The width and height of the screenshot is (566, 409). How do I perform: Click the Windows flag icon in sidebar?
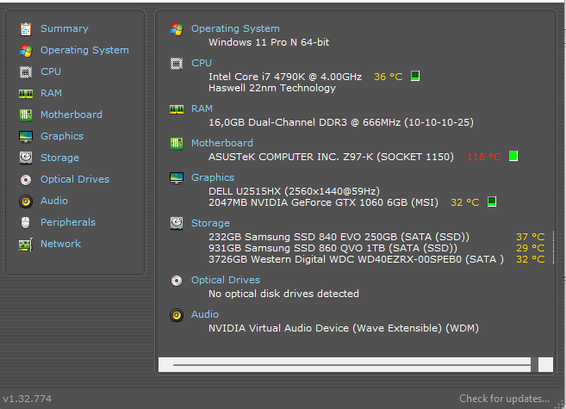pos(25,50)
